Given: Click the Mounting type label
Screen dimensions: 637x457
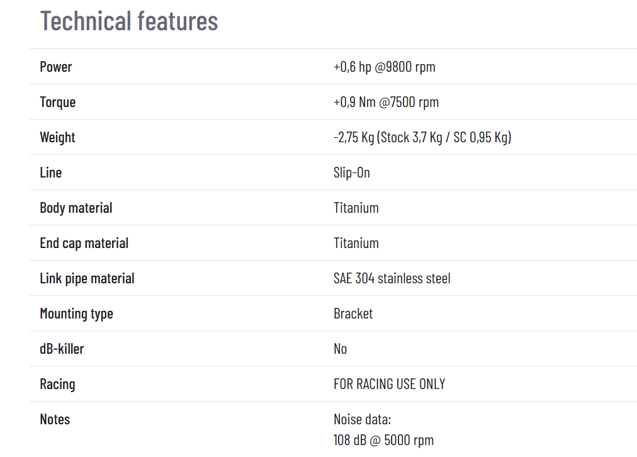Looking at the screenshot, I should point(76,313).
